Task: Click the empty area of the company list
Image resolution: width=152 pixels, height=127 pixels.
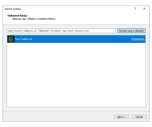Action: point(76,76)
